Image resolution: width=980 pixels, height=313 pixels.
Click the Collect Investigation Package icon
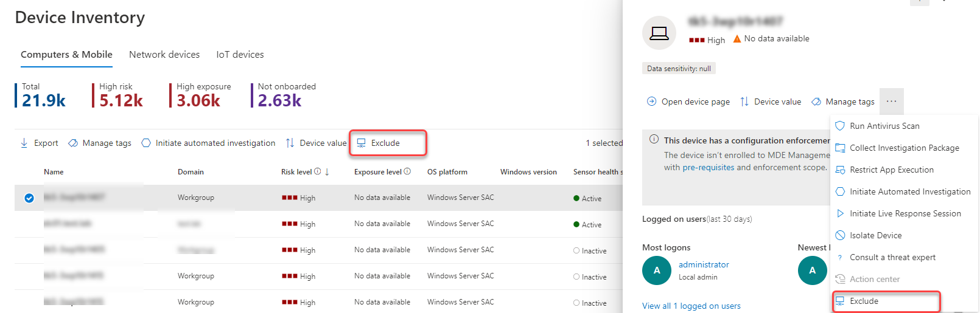point(840,148)
